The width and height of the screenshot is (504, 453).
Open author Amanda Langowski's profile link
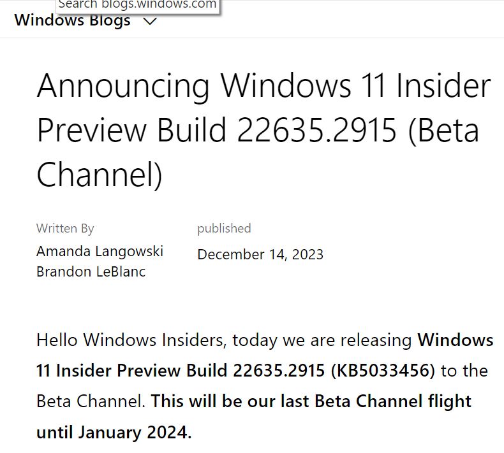point(100,251)
